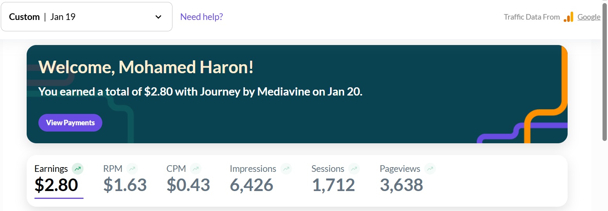Expand the date range chevron arrow
The width and height of the screenshot is (608, 211).
click(158, 17)
